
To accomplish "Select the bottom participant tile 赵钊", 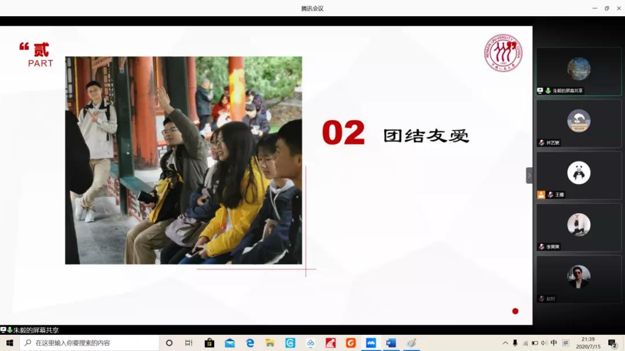I will 578,278.
